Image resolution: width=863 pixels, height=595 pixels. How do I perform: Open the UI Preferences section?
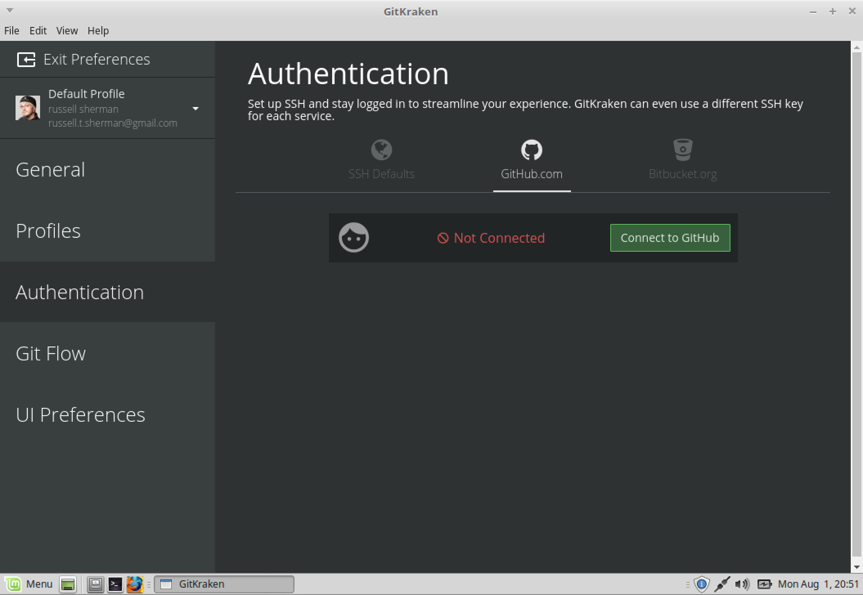click(108, 414)
